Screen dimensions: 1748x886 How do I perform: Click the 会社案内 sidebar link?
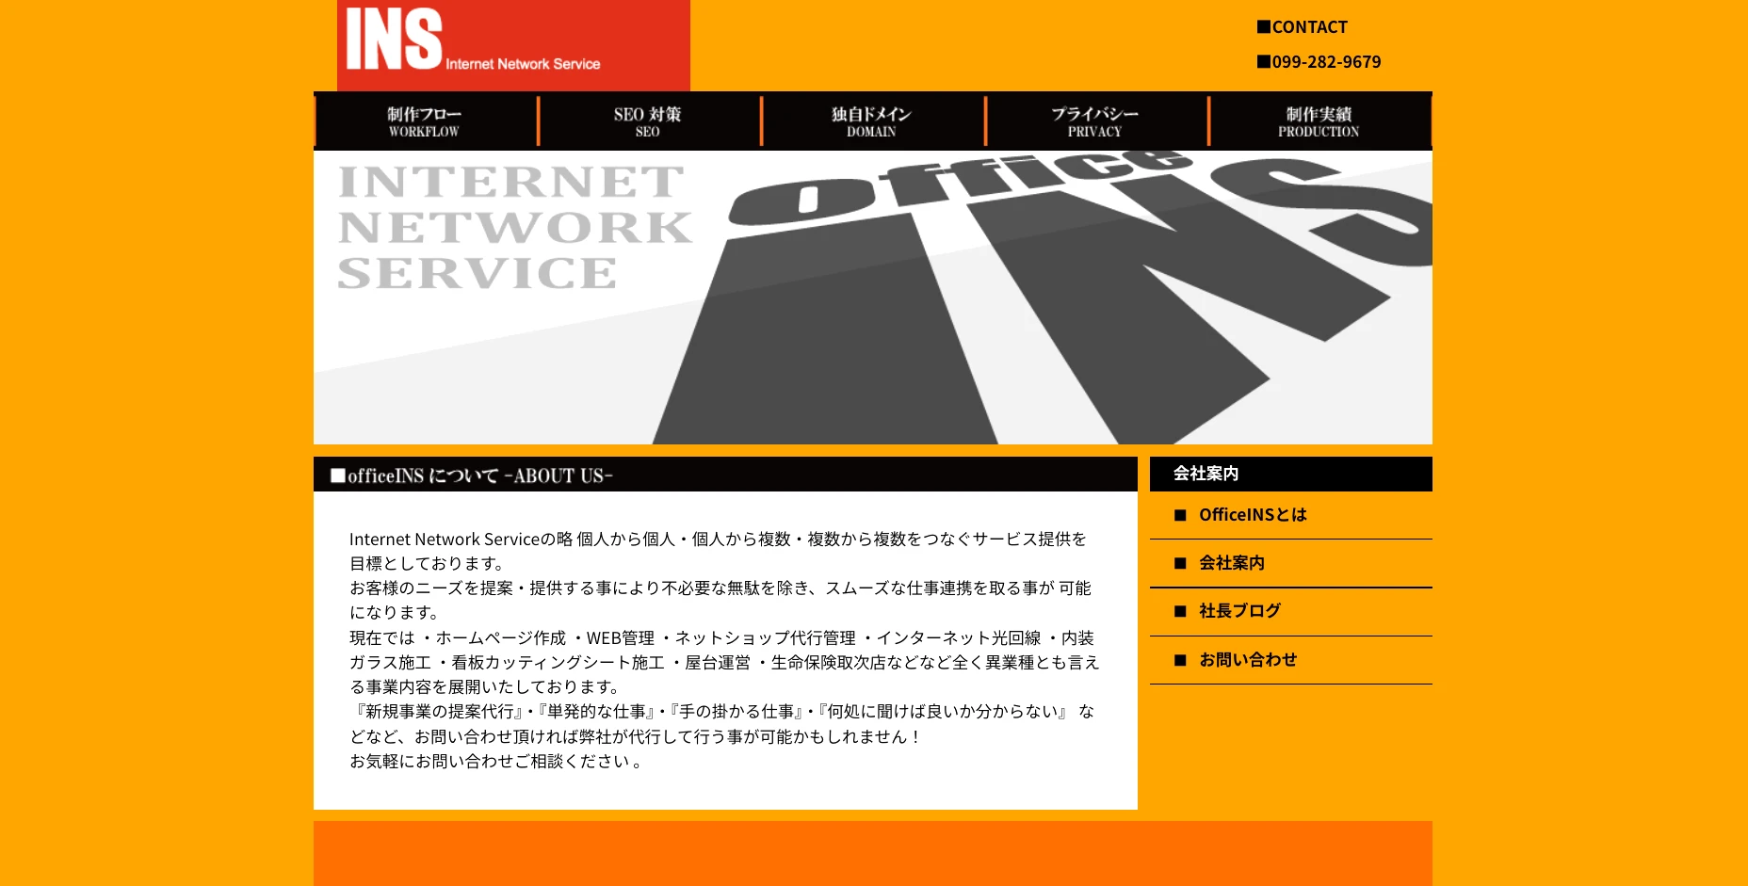pos(1234,563)
